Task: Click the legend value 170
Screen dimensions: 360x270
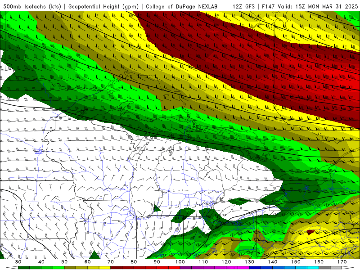Action: (x=342, y=262)
